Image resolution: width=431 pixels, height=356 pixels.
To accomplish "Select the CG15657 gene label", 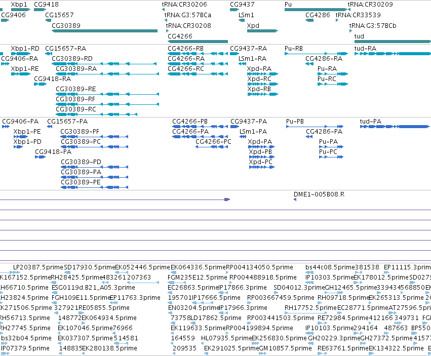I will click(x=59, y=15).
